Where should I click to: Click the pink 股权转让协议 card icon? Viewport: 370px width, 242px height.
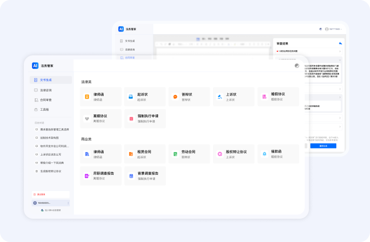pyautogui.click(x=220, y=154)
